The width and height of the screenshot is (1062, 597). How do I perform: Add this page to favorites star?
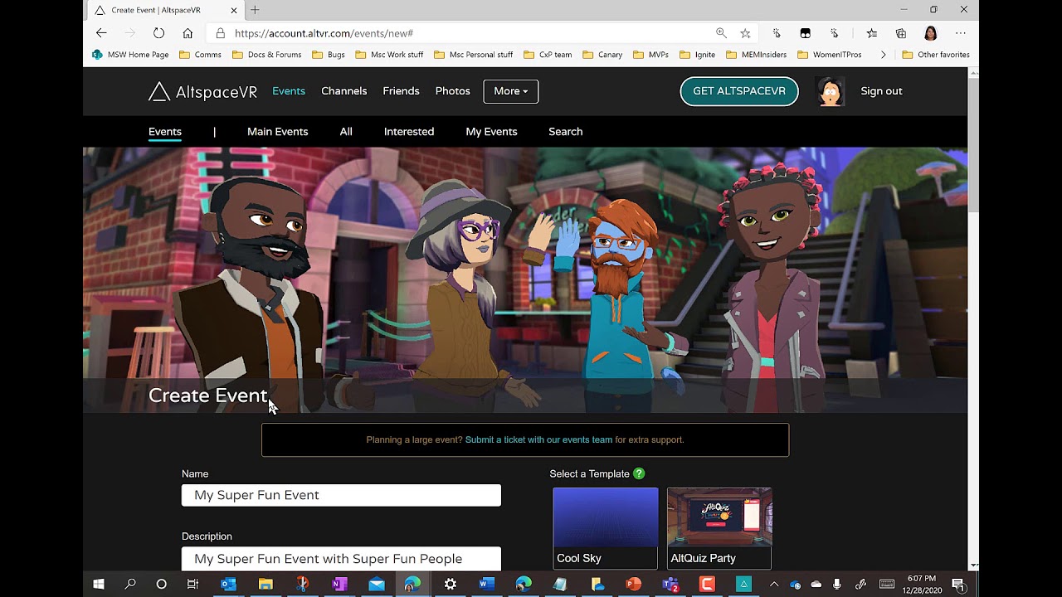point(745,33)
